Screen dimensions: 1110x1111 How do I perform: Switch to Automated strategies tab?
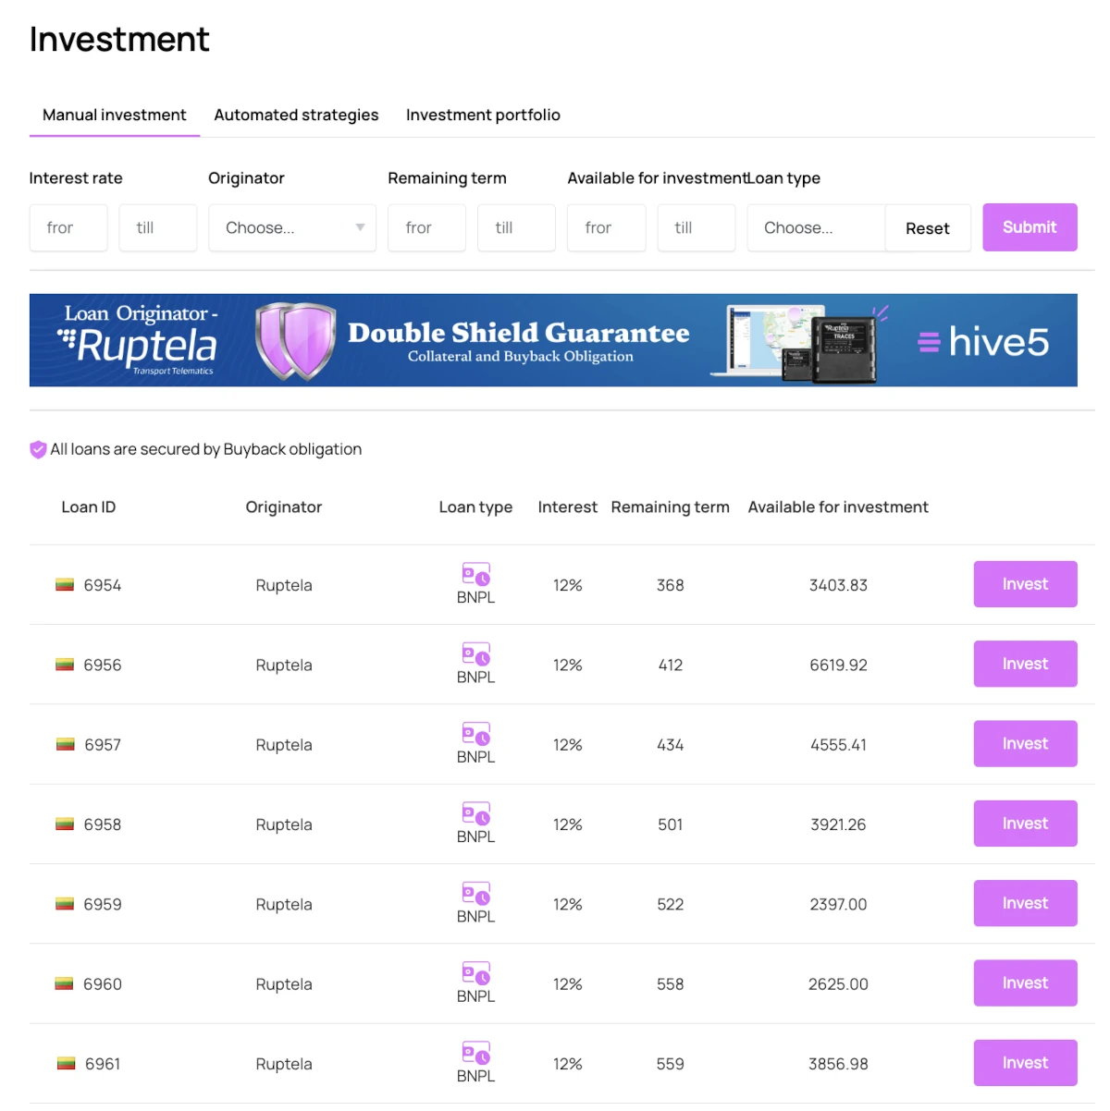296,115
